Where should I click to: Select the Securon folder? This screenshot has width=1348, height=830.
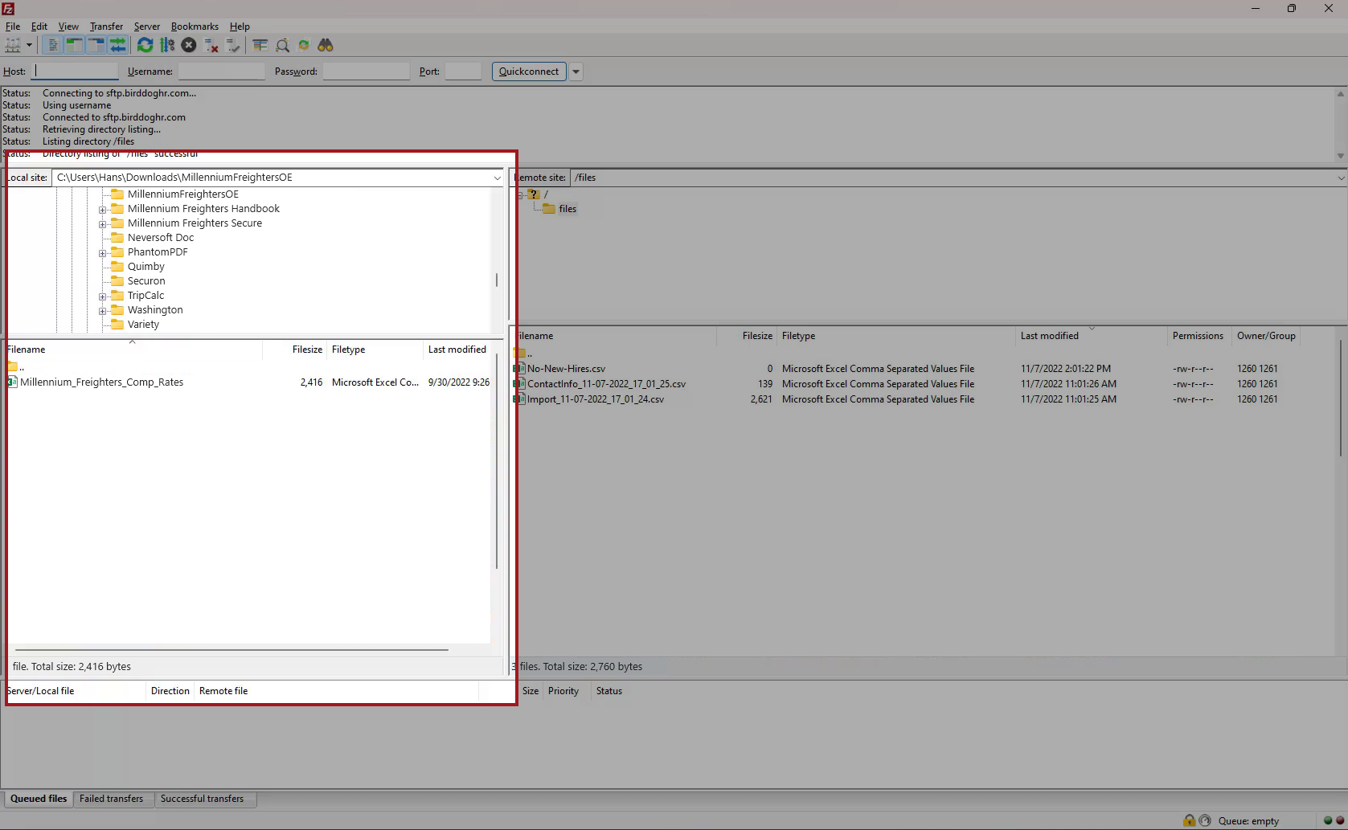click(x=146, y=280)
